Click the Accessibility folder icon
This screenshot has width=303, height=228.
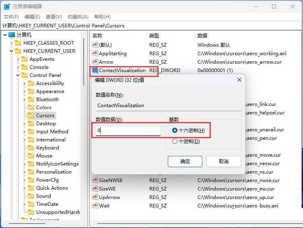tap(31, 83)
